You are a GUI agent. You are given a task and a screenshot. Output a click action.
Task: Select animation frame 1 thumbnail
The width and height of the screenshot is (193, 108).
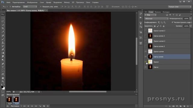click(9, 99)
